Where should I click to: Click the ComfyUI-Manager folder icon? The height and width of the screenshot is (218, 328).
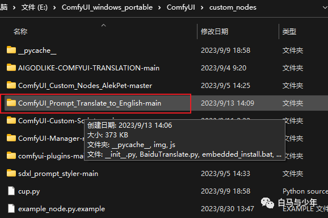click(11, 138)
